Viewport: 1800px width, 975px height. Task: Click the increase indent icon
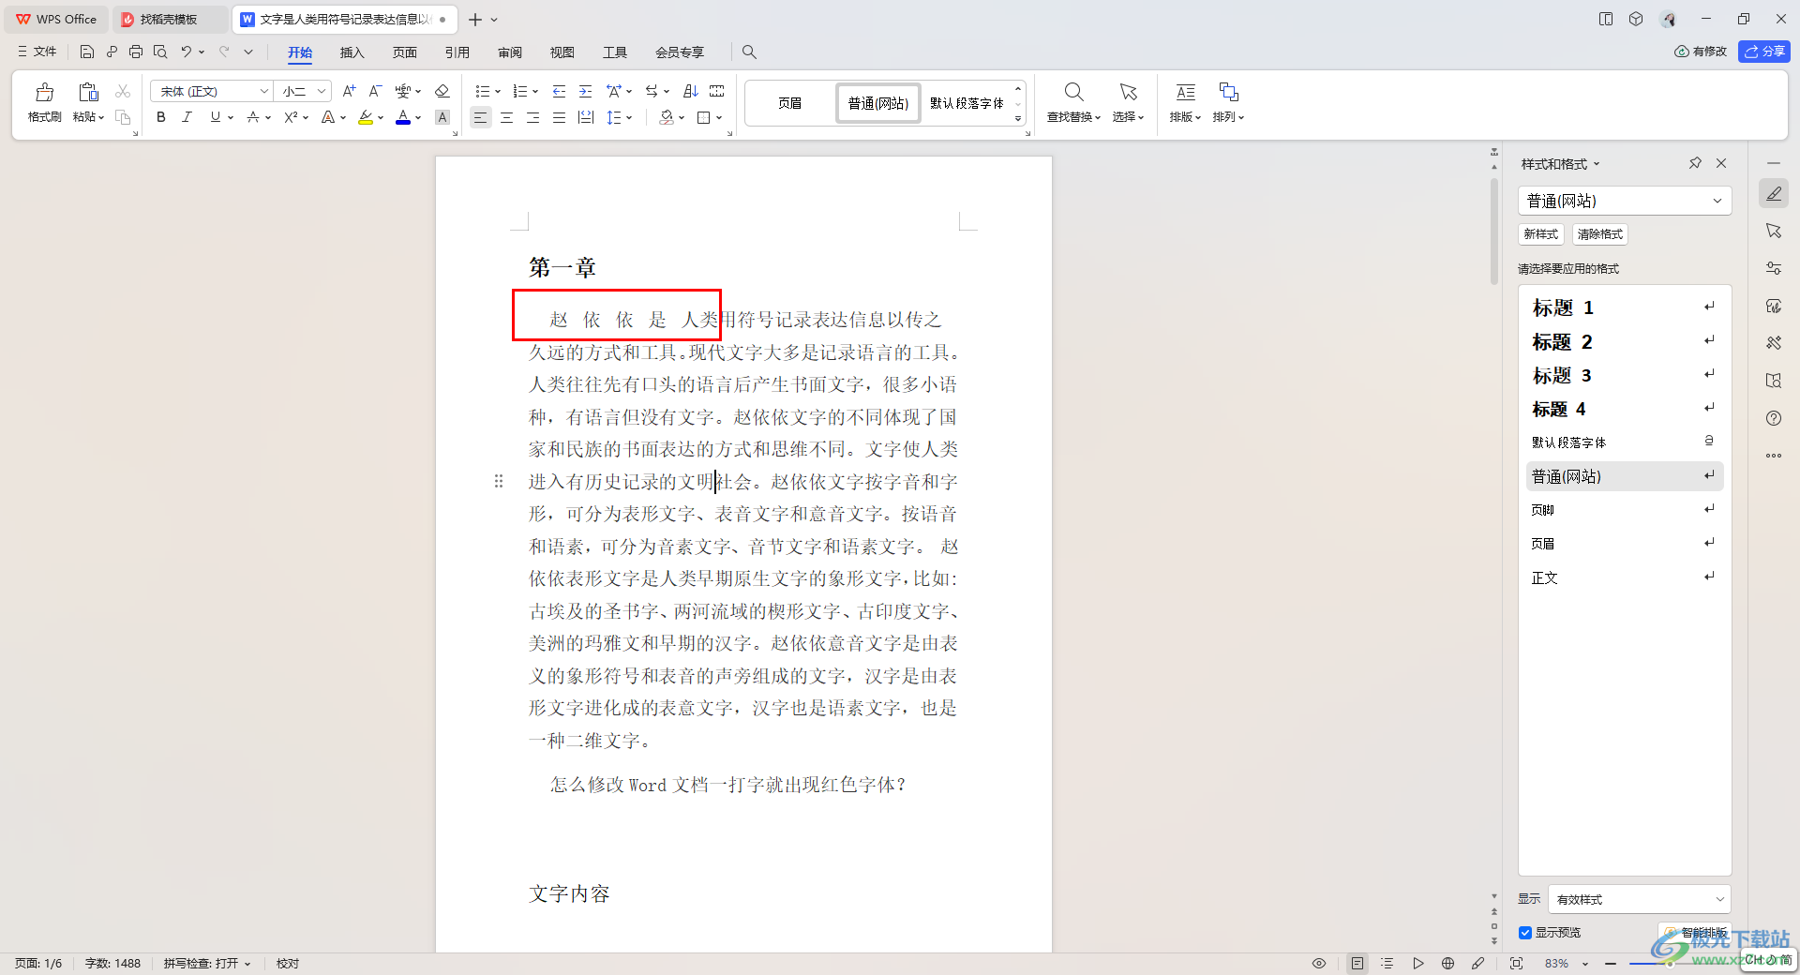(x=585, y=91)
